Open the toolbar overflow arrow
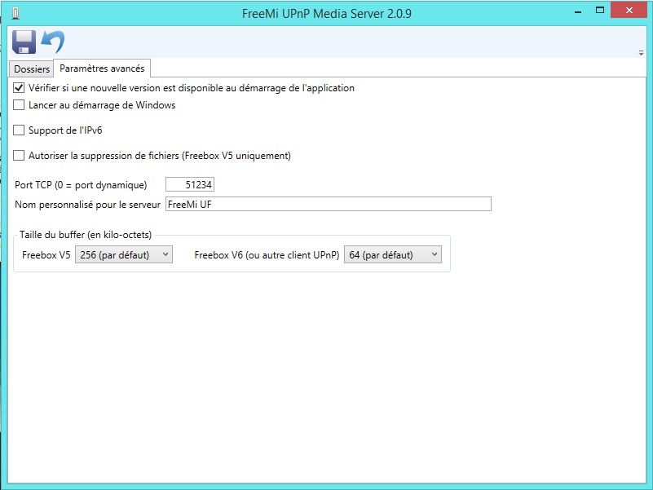The image size is (653, 490). coord(641,53)
